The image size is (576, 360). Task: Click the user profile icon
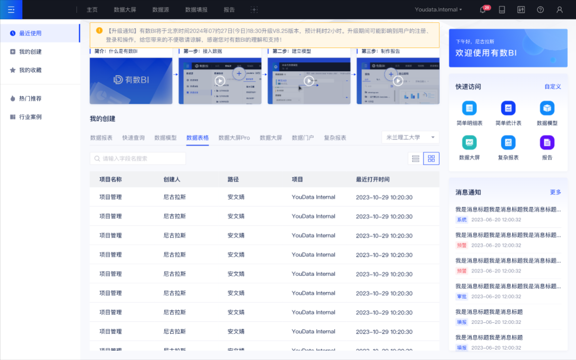point(560,10)
